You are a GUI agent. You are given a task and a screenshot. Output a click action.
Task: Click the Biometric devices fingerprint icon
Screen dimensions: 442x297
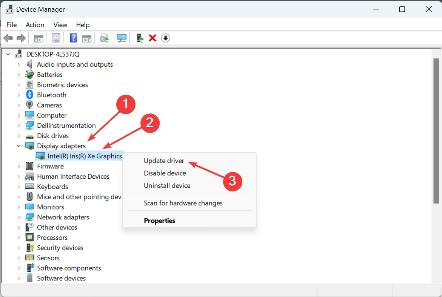(x=29, y=84)
